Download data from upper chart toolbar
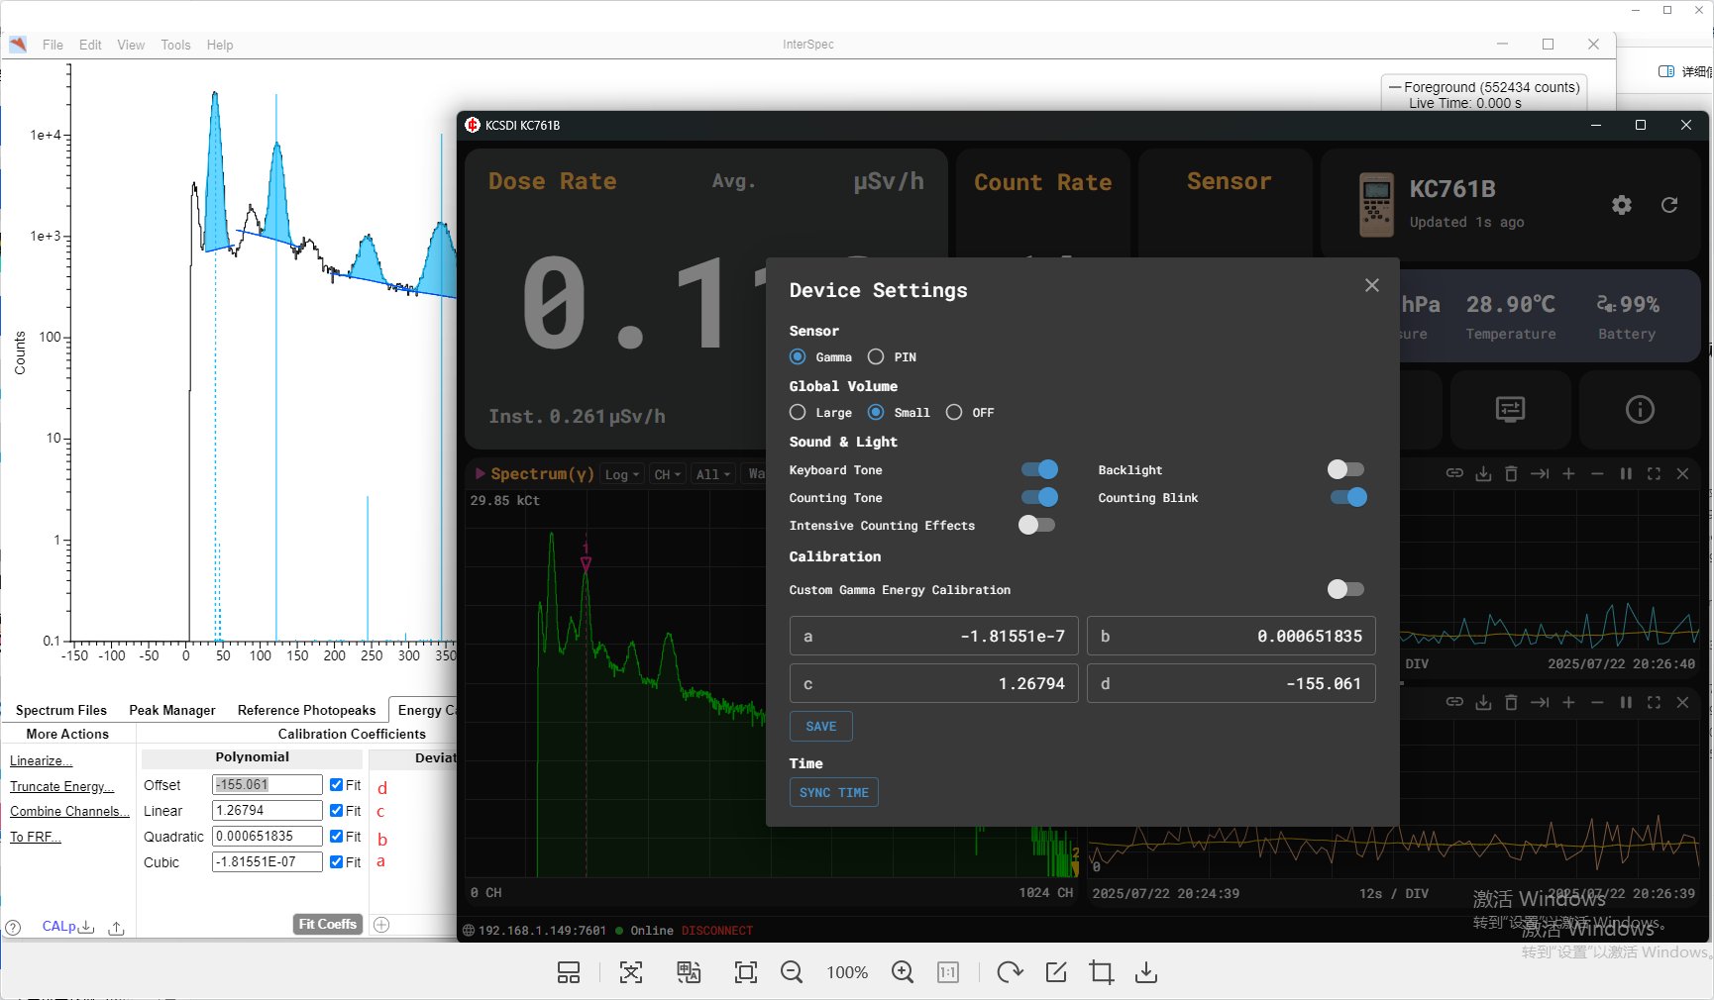 (x=1483, y=473)
